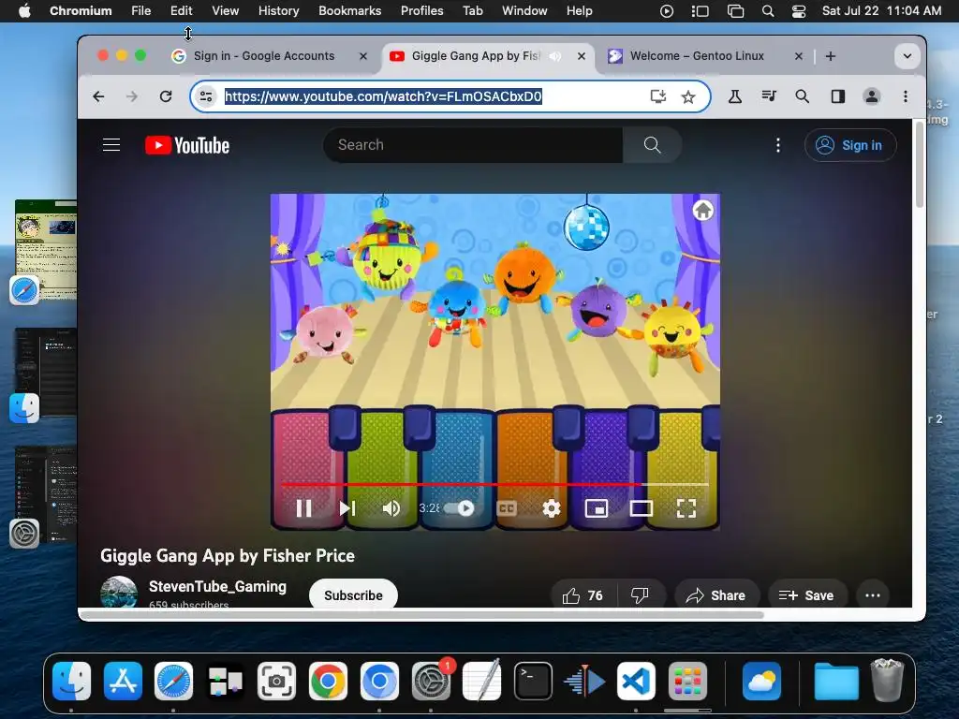959x719 pixels.
Task: Launch Visual Studio Code from Dock
Action: [636, 682]
